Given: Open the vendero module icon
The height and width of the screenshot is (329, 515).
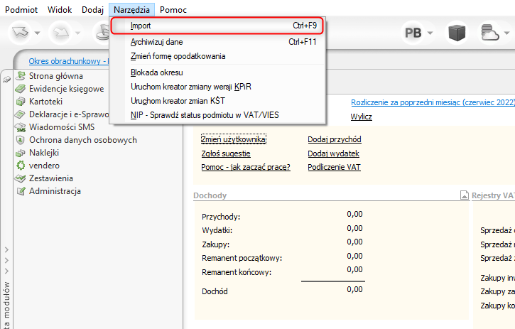Looking at the screenshot, I should [x=22, y=166].
